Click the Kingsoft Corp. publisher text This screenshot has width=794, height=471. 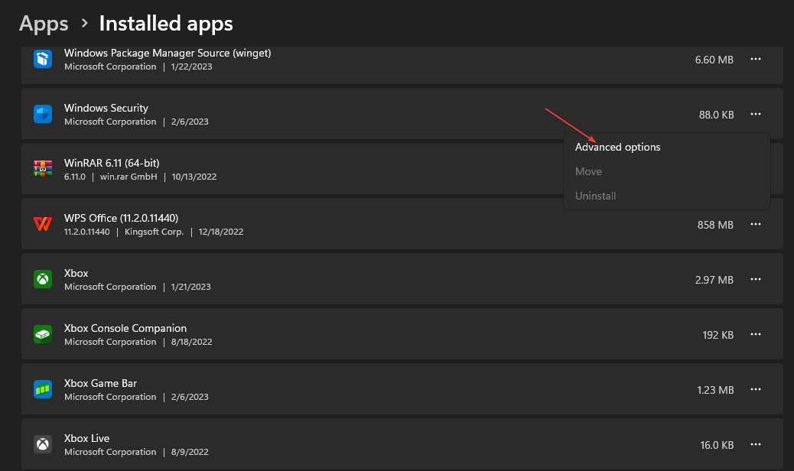155,232
